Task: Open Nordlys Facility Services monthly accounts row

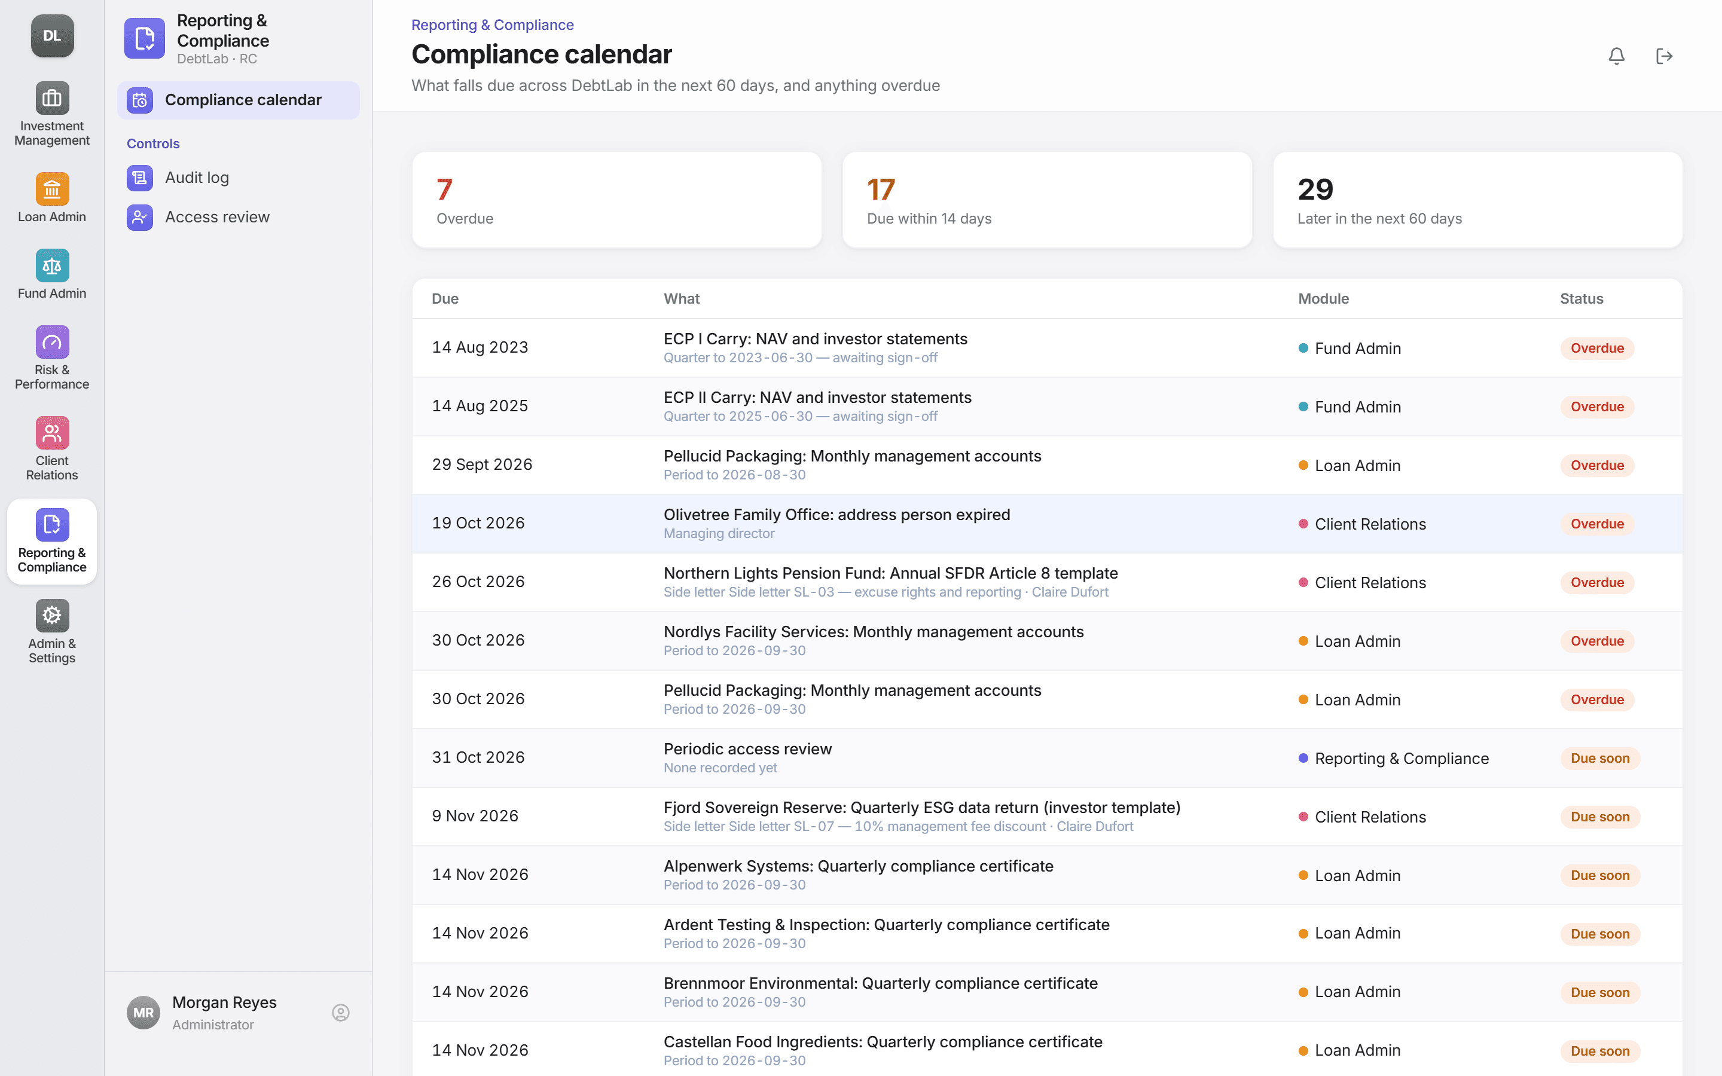Action: click(1048, 640)
